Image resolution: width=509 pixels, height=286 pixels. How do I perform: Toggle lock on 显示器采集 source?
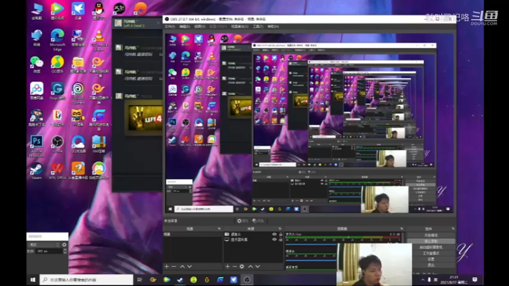point(281,240)
